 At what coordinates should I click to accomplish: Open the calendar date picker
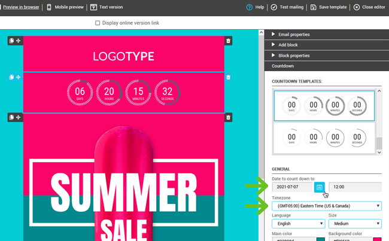[320, 187]
